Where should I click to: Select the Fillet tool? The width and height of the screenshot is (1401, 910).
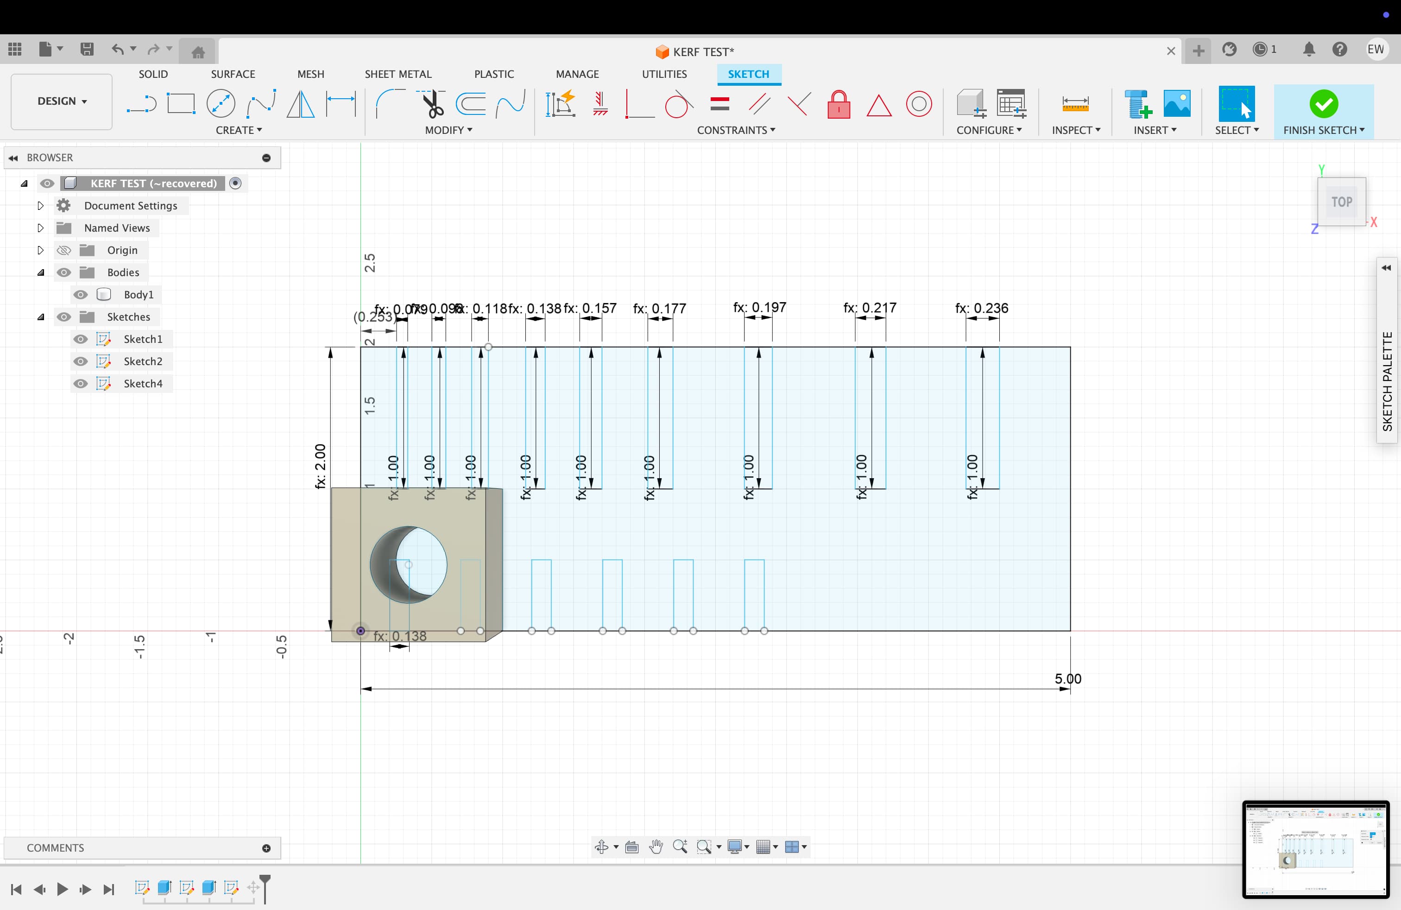(x=390, y=104)
